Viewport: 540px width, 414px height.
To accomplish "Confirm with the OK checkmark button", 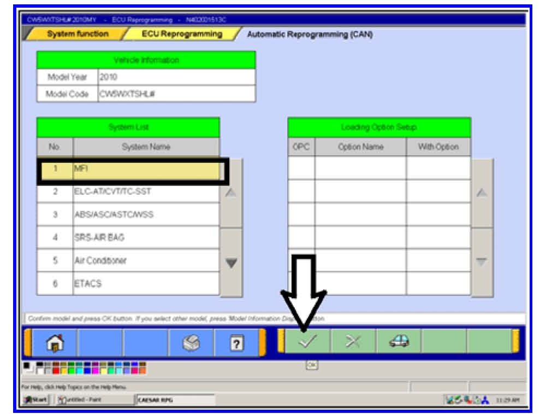I will [x=308, y=342].
